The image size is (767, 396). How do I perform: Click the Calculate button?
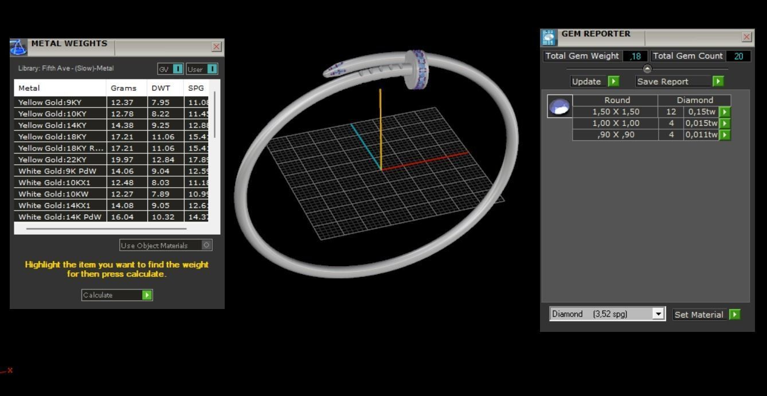click(x=117, y=295)
